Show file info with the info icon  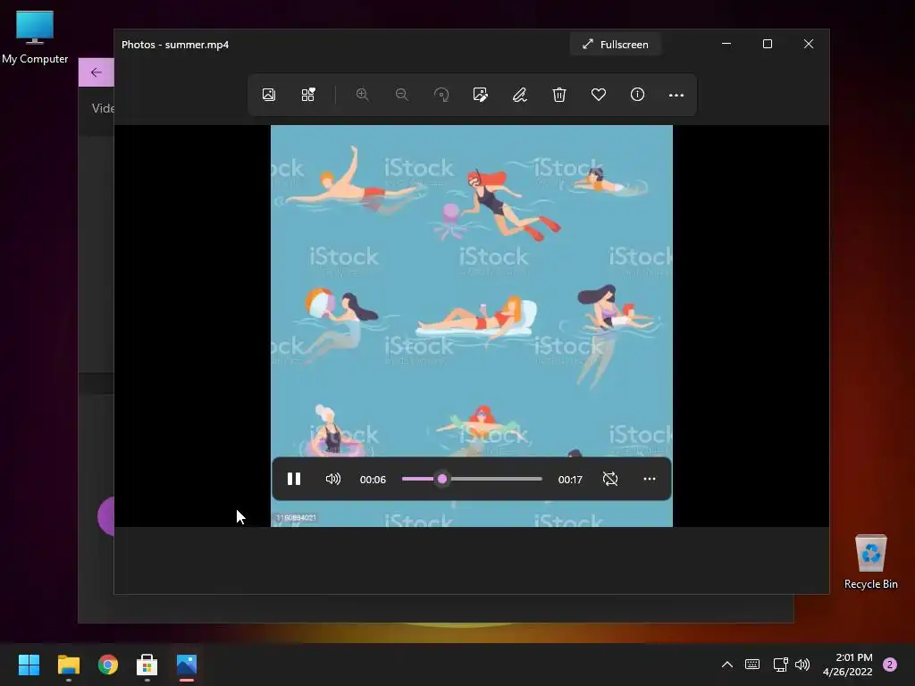point(637,95)
